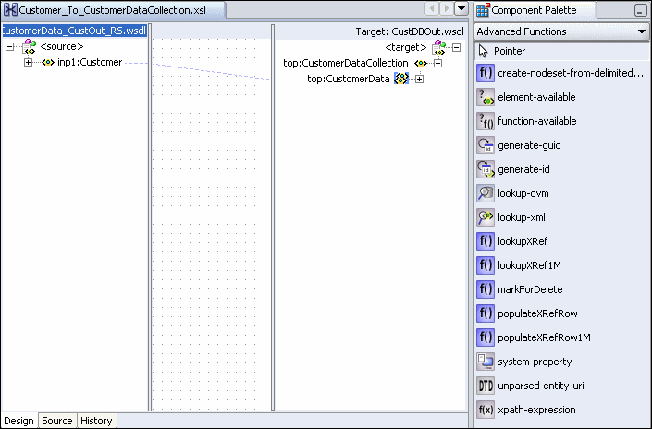
Task: Choose the markForDelete function label
Action: (x=530, y=289)
